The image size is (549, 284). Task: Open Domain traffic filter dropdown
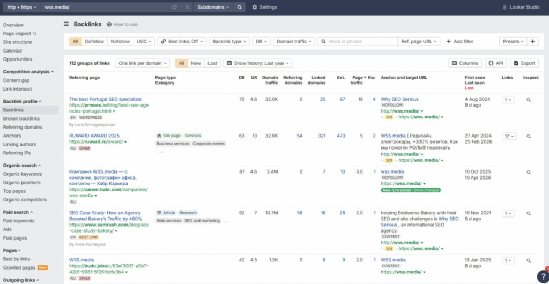pos(294,41)
